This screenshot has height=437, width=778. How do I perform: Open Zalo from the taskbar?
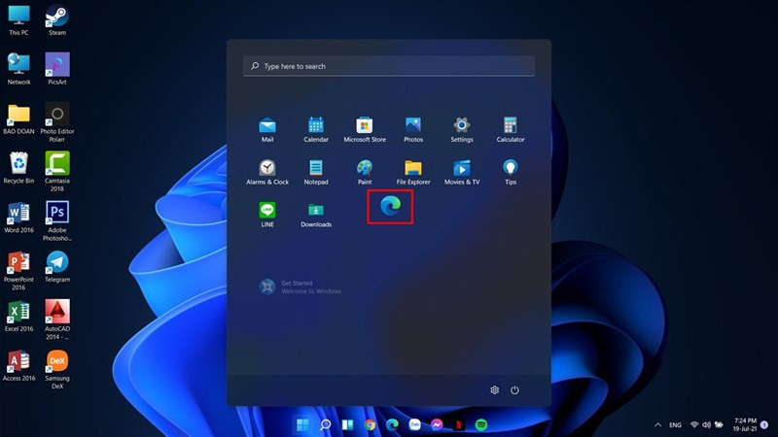[414, 424]
